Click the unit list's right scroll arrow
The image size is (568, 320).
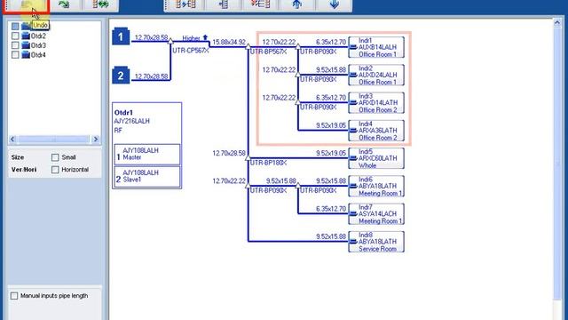[x=96, y=139]
